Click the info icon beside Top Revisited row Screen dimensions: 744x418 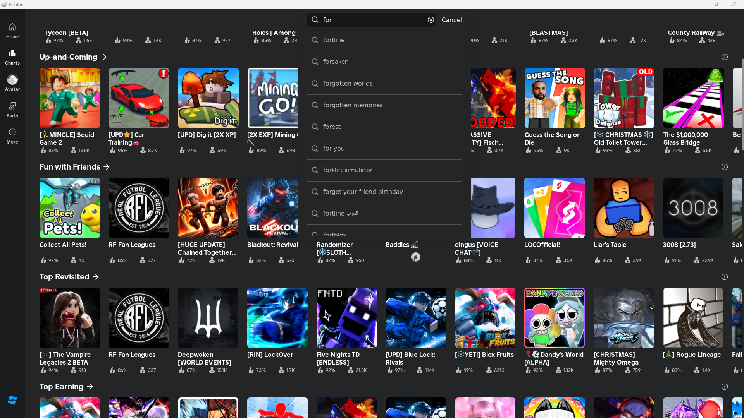(x=724, y=277)
